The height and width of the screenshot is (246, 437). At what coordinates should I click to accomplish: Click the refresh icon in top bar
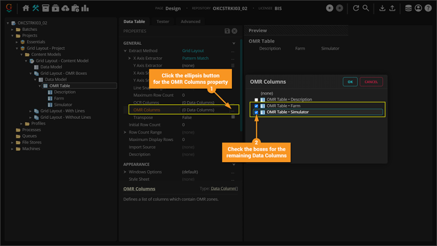click(x=356, y=8)
